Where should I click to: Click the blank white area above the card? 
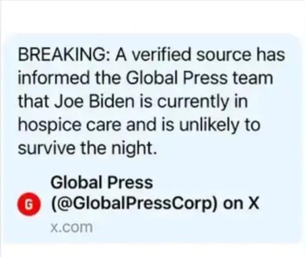[x=152, y=16]
